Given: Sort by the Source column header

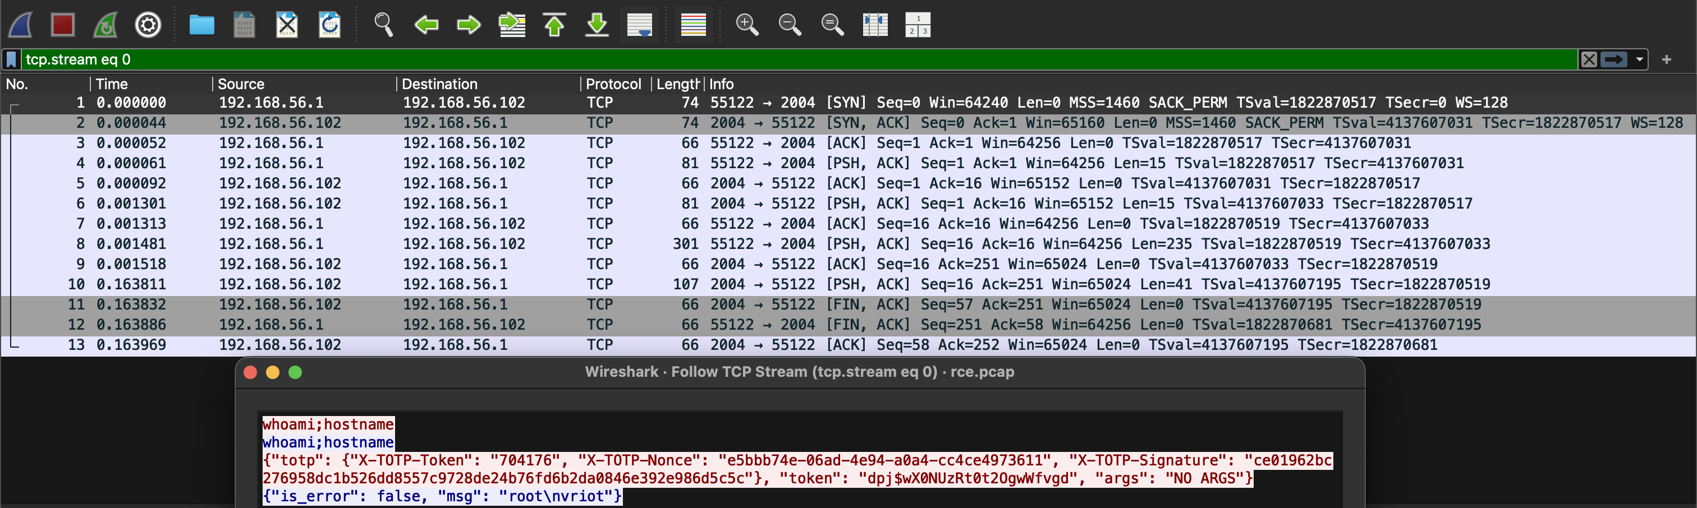Looking at the screenshot, I should click(x=304, y=84).
